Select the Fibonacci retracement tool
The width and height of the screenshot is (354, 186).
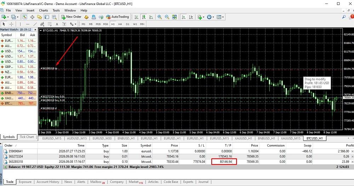[50, 24]
